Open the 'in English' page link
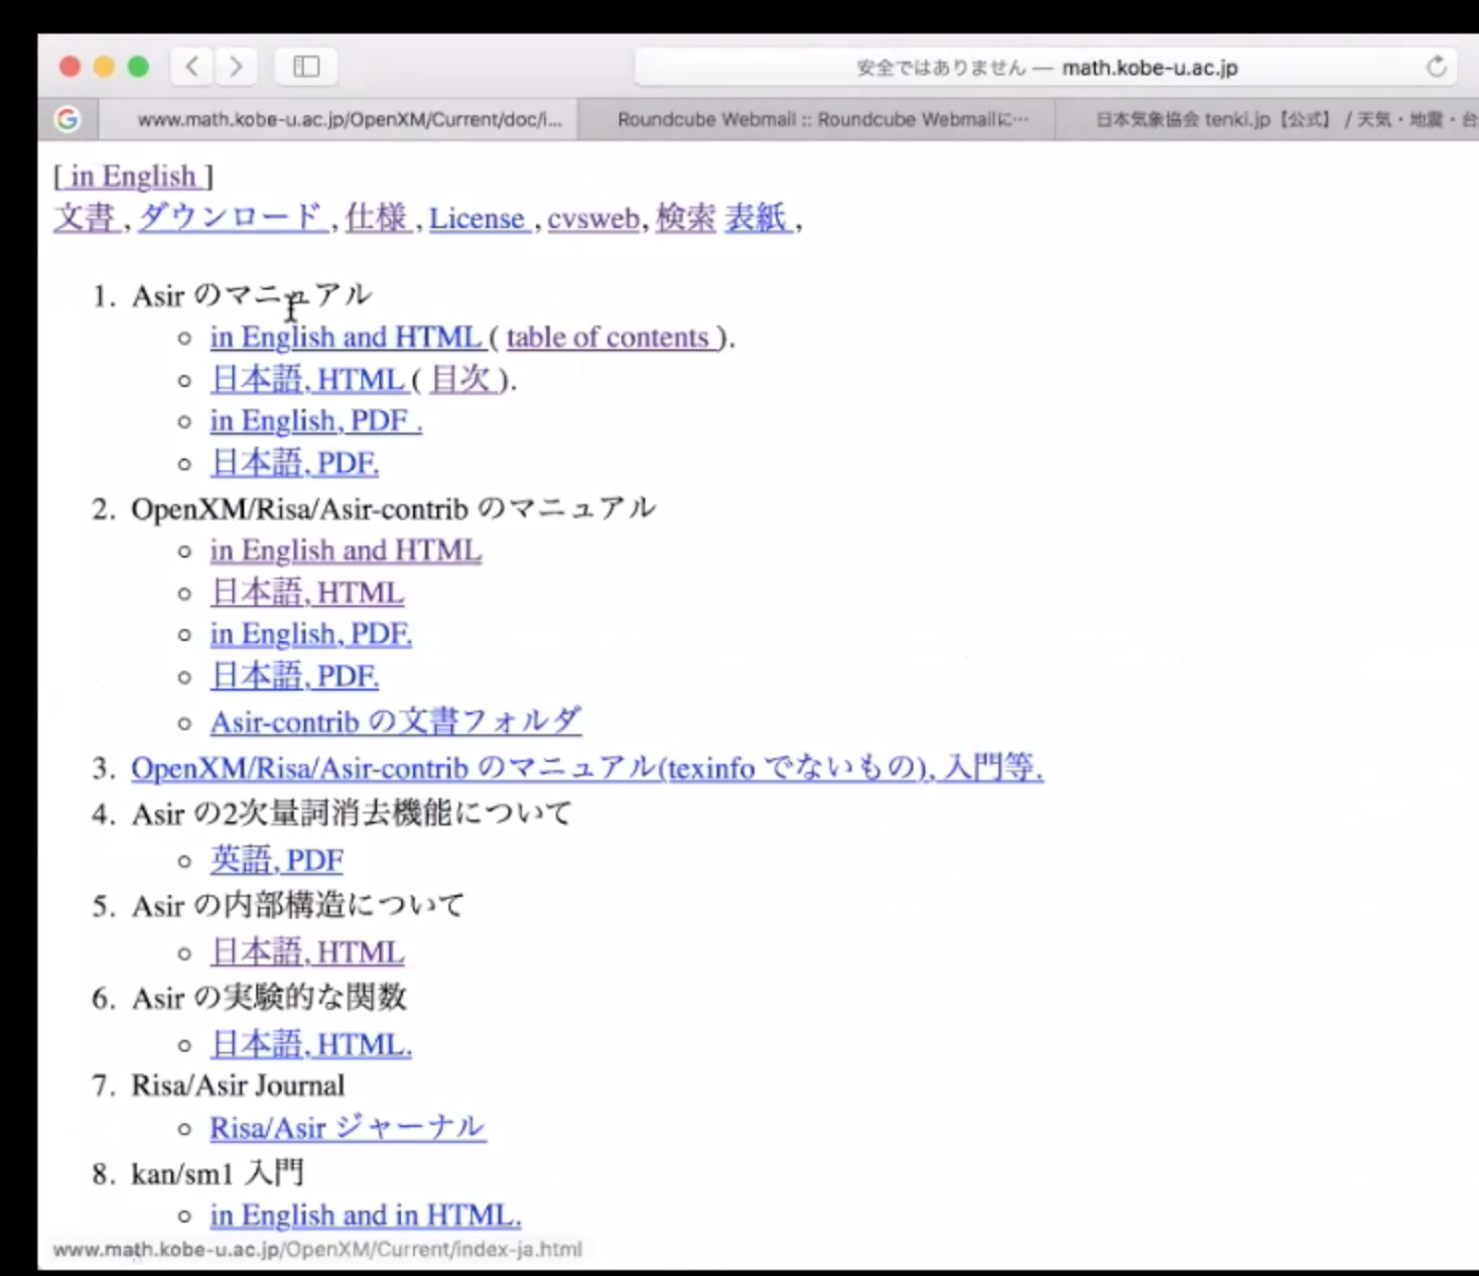The image size is (1479, 1276). coord(134,176)
